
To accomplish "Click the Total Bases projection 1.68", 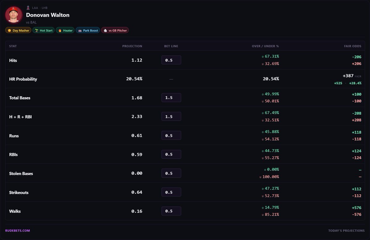I will point(137,98).
